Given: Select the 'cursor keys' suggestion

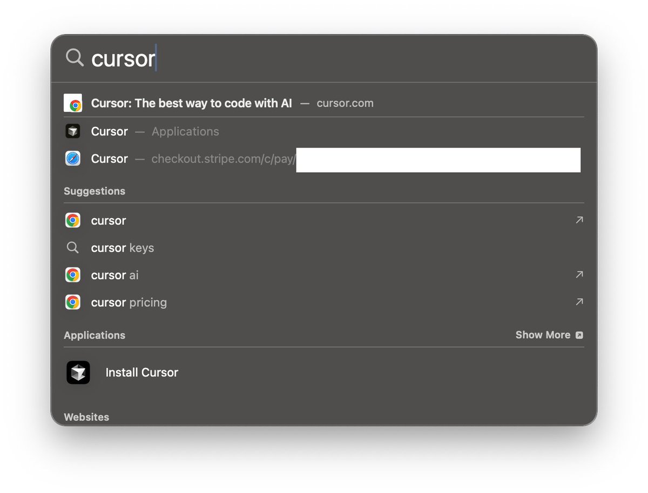Looking at the screenshot, I should 123,248.
